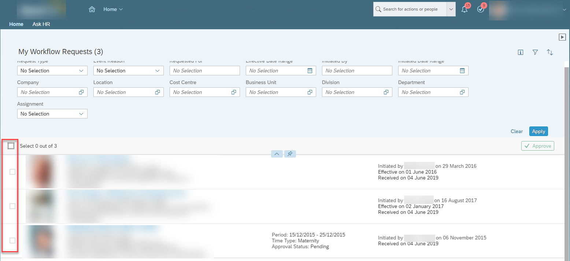Viewport: 570px width, 261px height.
Task: Open Company value help icon
Action: pyautogui.click(x=81, y=92)
